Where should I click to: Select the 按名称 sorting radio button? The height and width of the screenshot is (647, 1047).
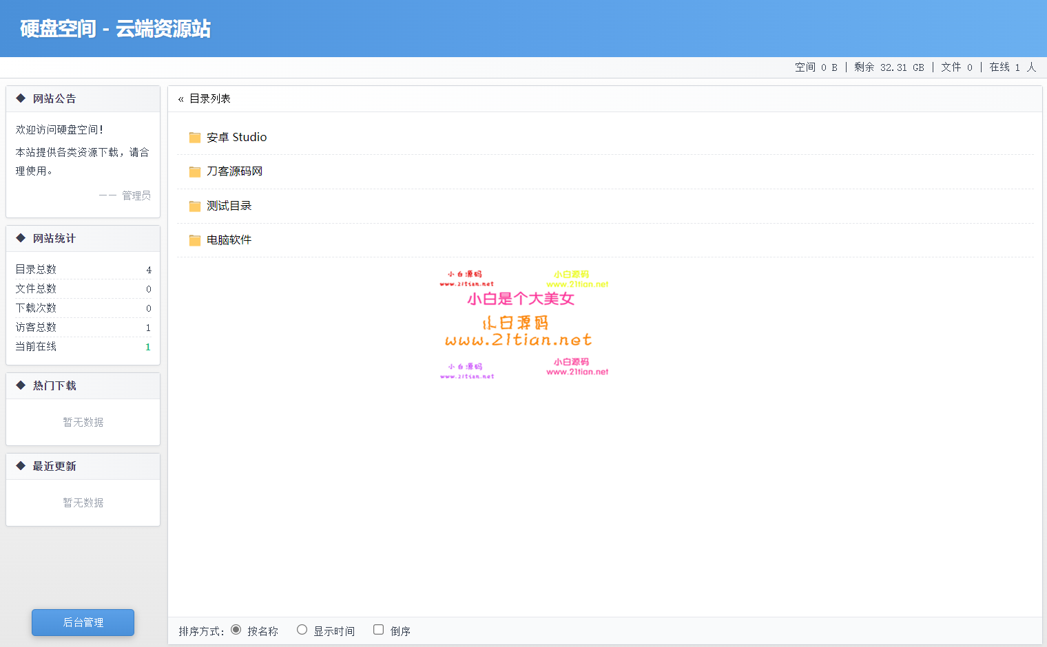[x=236, y=629]
